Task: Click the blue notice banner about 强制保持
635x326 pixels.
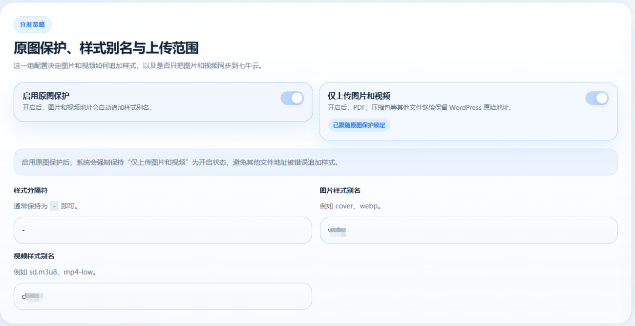Action: (315, 162)
